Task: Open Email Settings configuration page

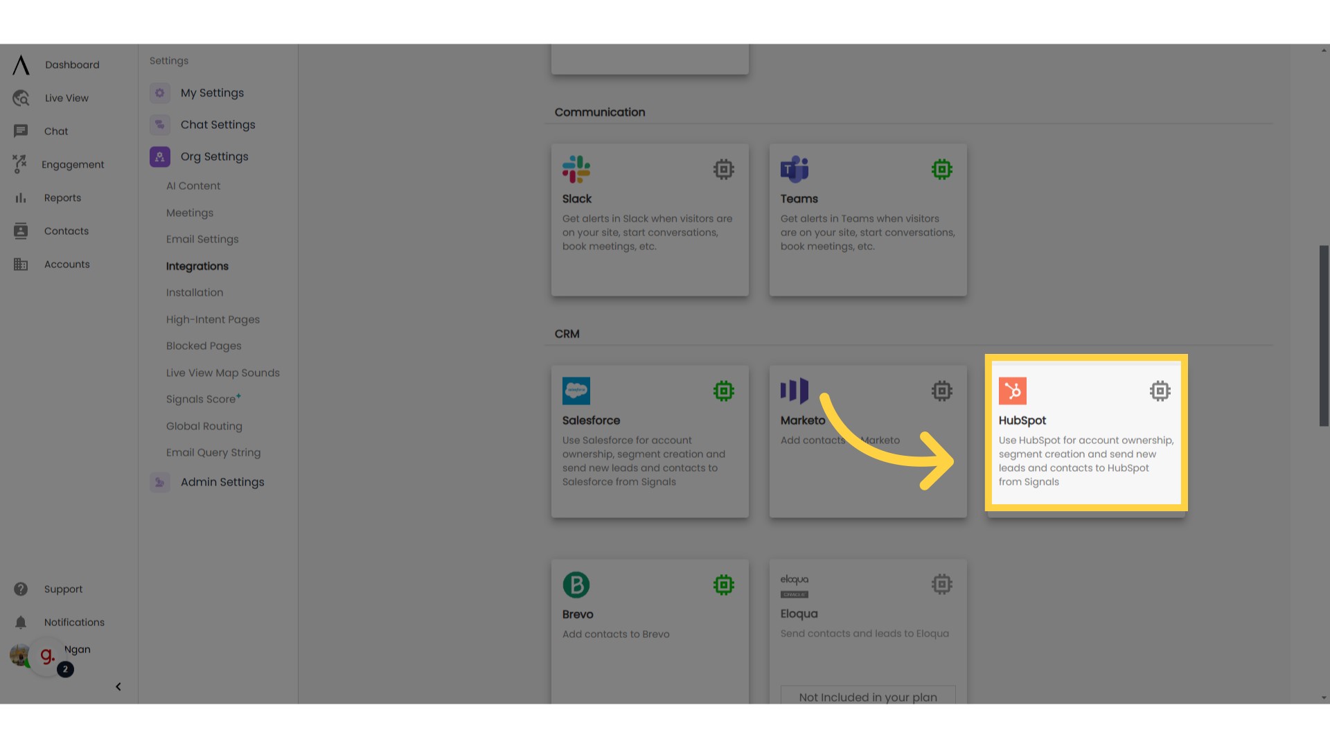Action: tap(202, 239)
